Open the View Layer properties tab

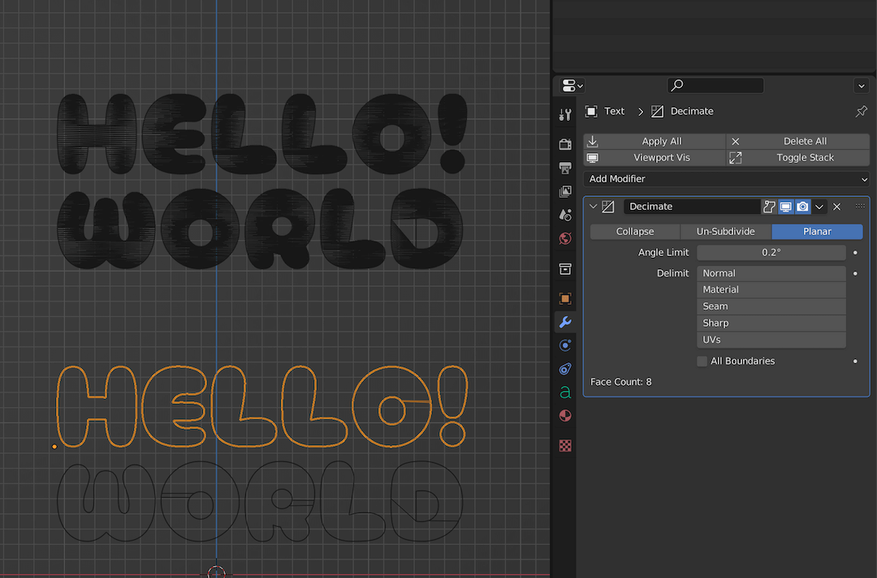[x=565, y=191]
